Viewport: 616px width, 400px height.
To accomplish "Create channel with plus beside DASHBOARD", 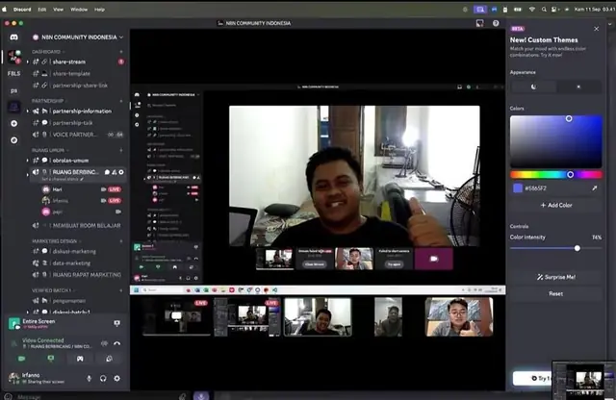I will coord(121,51).
